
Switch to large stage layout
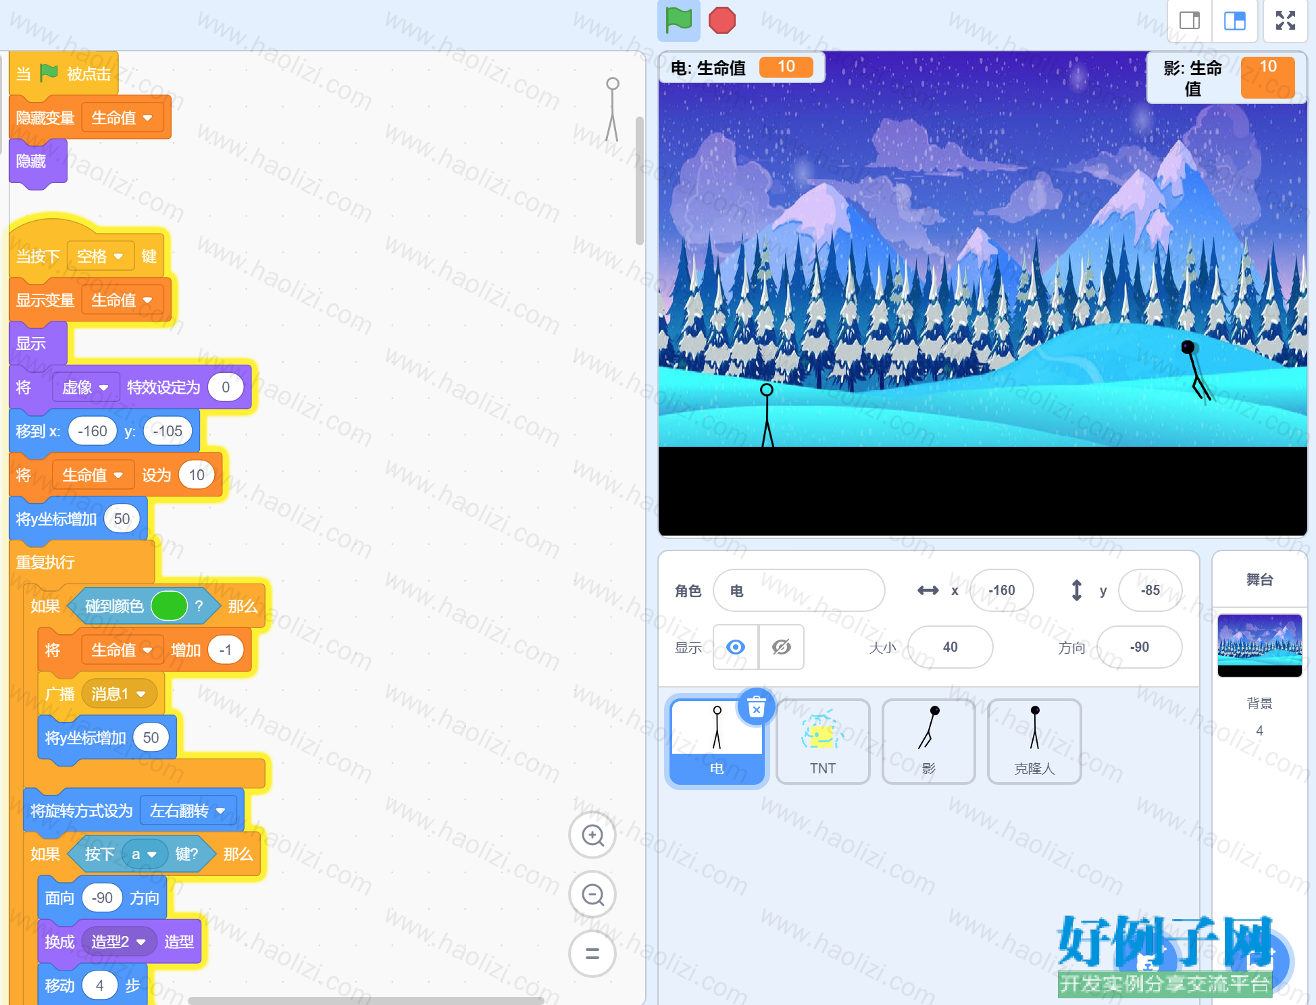click(1235, 20)
